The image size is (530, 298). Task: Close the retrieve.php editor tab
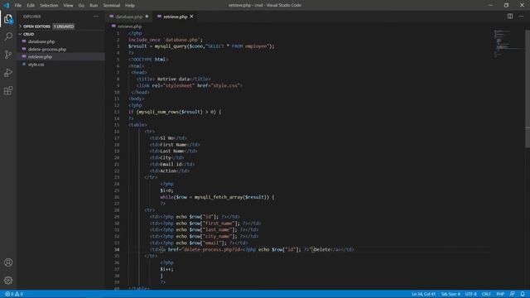tap(191, 17)
